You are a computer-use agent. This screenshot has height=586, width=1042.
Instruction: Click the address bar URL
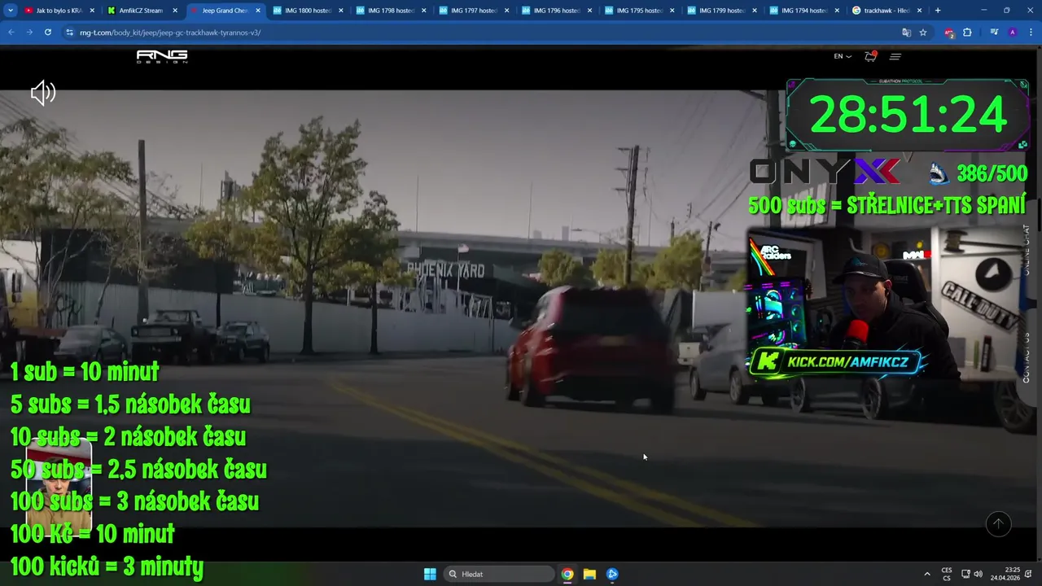170,33
